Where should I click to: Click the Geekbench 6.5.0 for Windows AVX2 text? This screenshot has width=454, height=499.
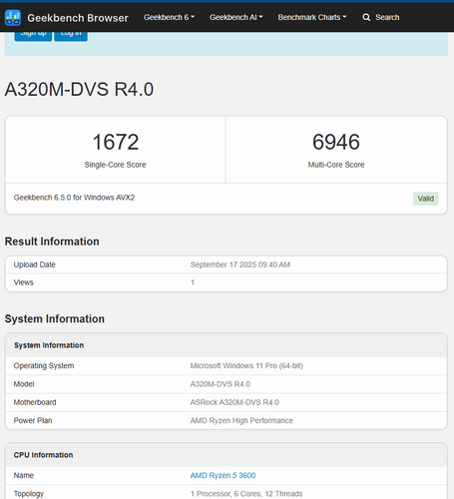(x=74, y=198)
